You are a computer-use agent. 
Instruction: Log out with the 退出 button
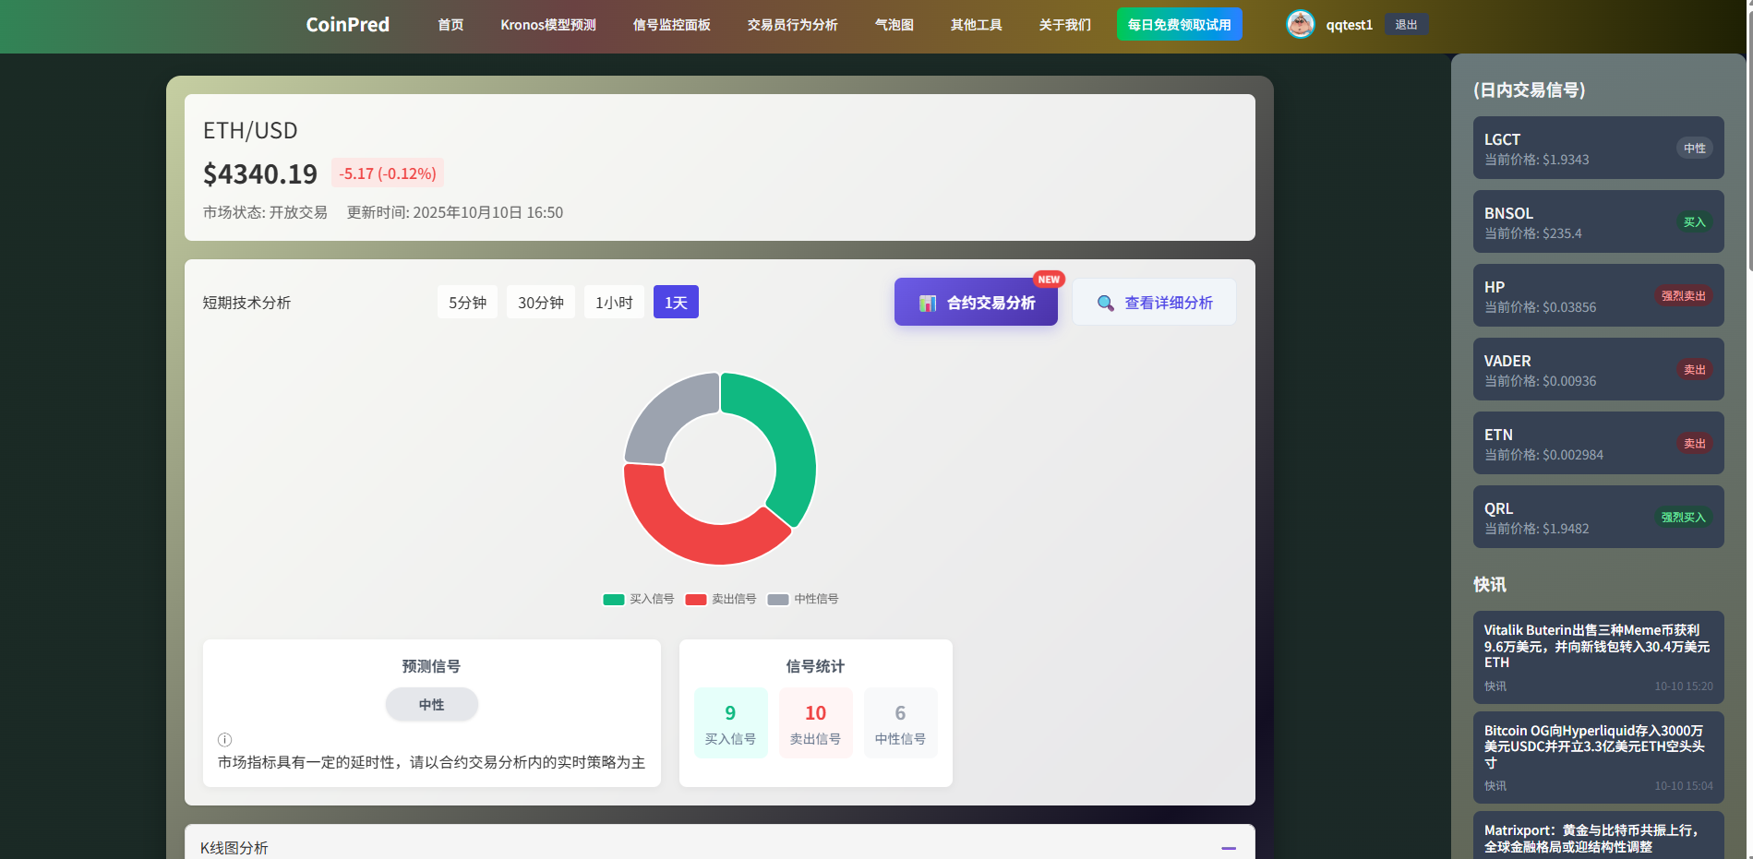1406,25
